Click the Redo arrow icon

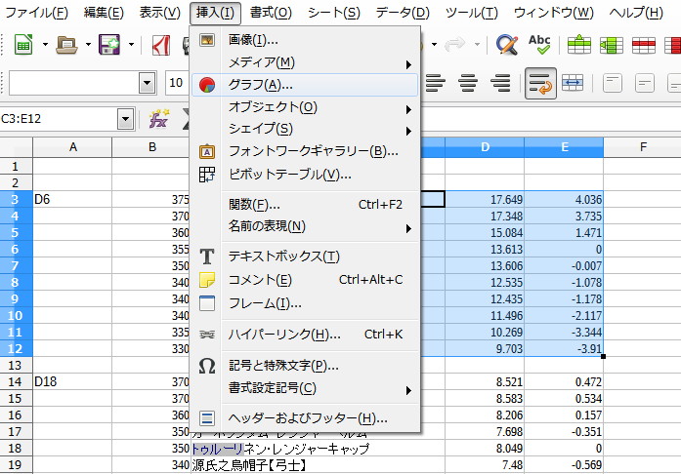coord(455,44)
